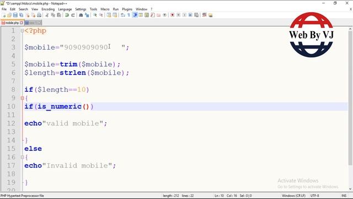Collapse the fold marker on line 1

pyautogui.click(x=22, y=30)
